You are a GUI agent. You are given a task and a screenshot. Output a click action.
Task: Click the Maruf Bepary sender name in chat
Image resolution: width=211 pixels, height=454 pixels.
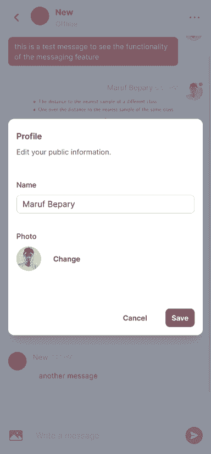click(x=130, y=88)
